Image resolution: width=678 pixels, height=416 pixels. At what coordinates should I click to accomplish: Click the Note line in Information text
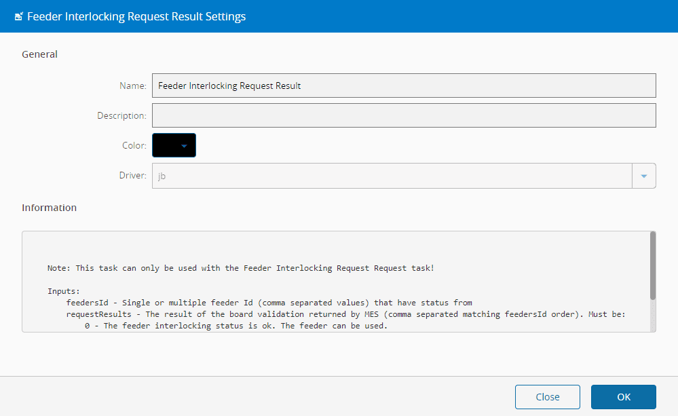[240, 268]
